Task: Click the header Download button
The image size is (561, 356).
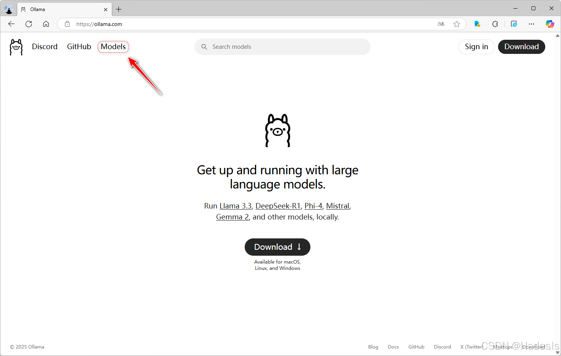Action: pyautogui.click(x=522, y=47)
